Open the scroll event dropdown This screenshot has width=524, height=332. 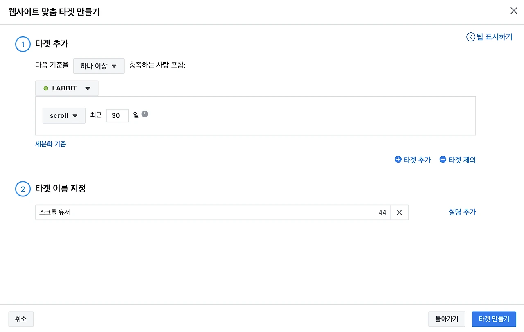(64, 116)
